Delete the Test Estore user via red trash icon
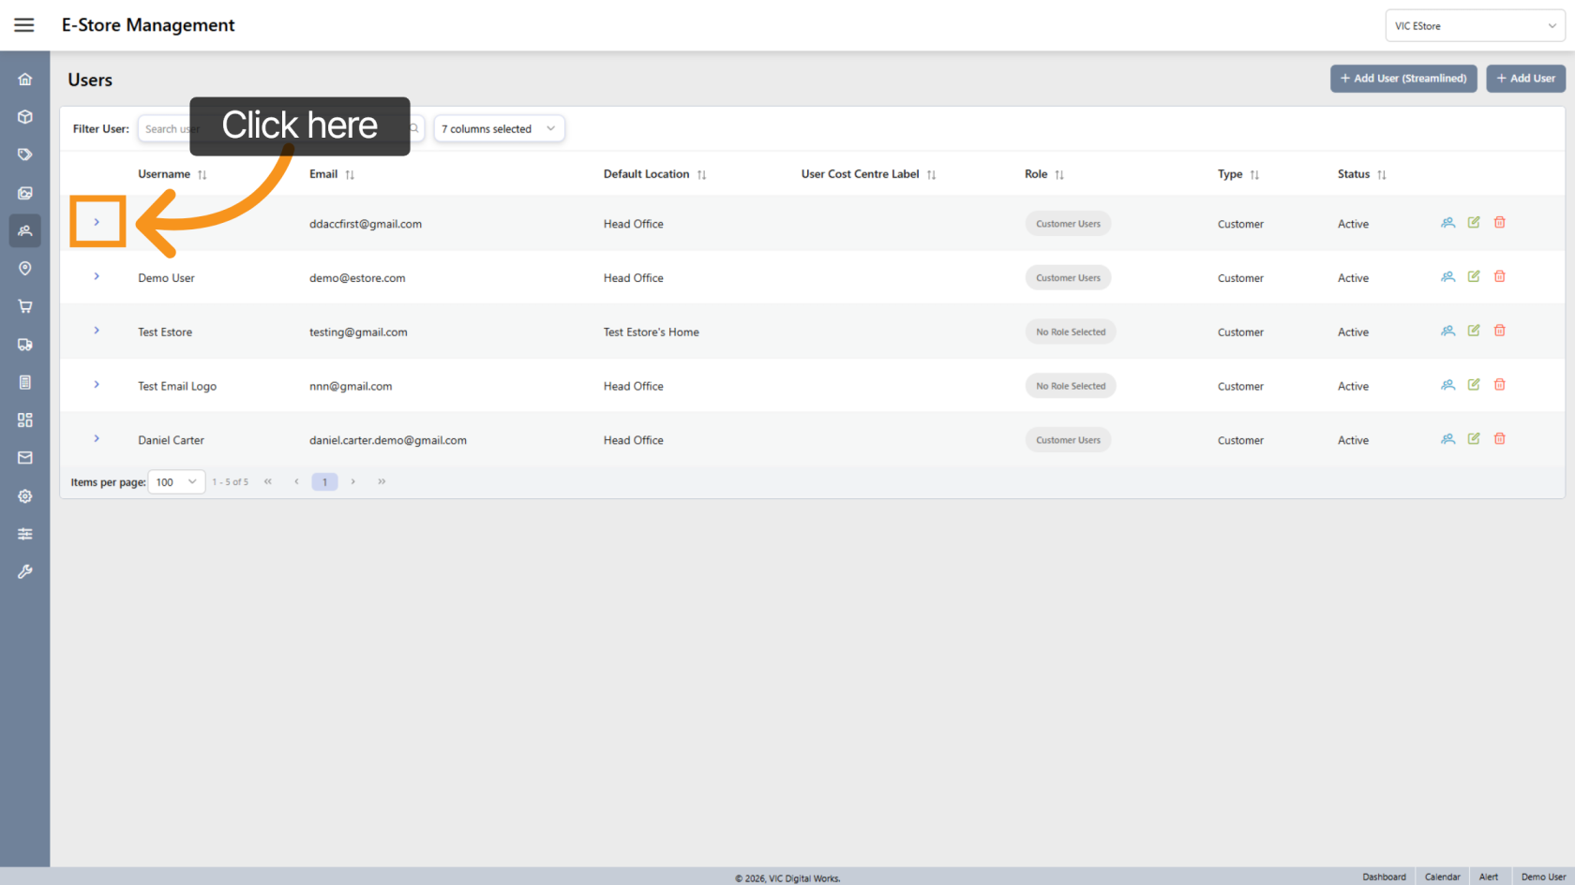This screenshot has width=1575, height=885. coord(1499,330)
